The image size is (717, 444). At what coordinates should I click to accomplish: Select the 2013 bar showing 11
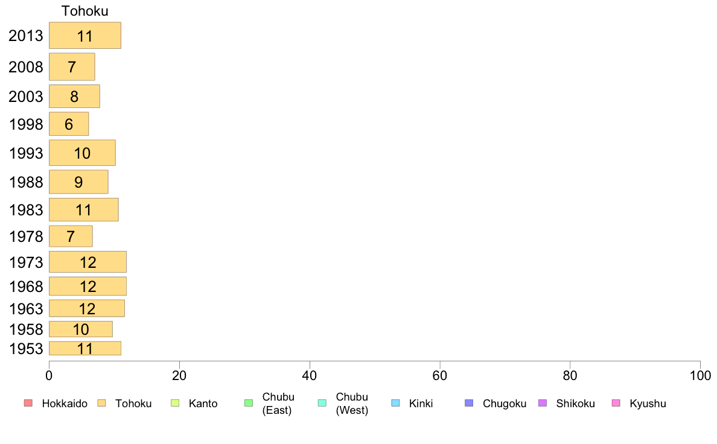85,35
